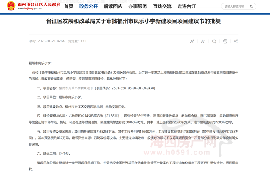Share the article using the share icon
This screenshot has width=270, height=175.
coord(236,41)
